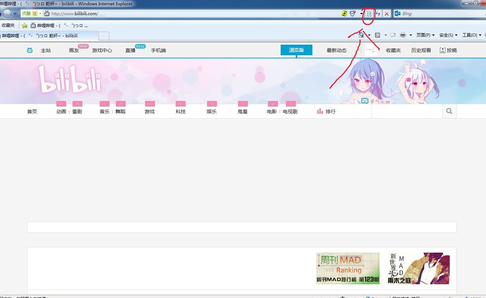Select the 电影 category
The height and width of the screenshot is (298, 486).
click(272, 112)
